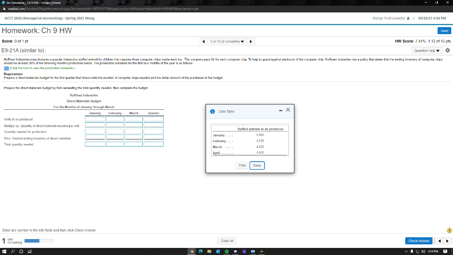Select March Units to be produced field
453x255 pixels.
[x=134, y=119]
